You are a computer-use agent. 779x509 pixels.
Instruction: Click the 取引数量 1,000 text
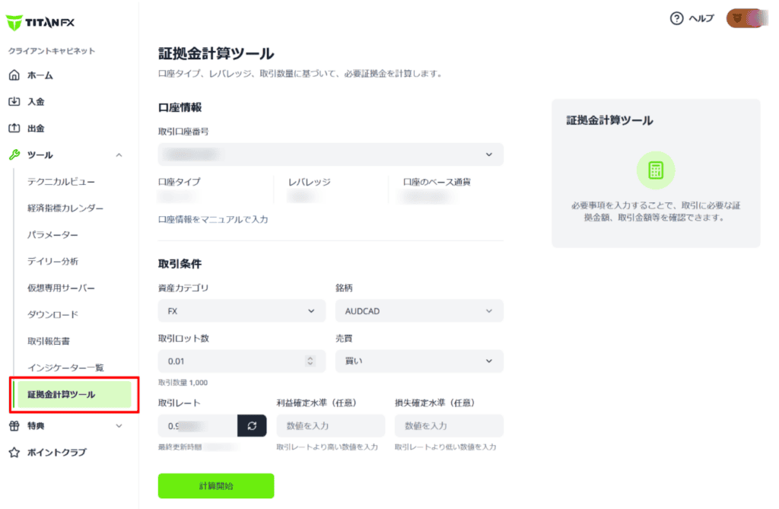click(183, 383)
